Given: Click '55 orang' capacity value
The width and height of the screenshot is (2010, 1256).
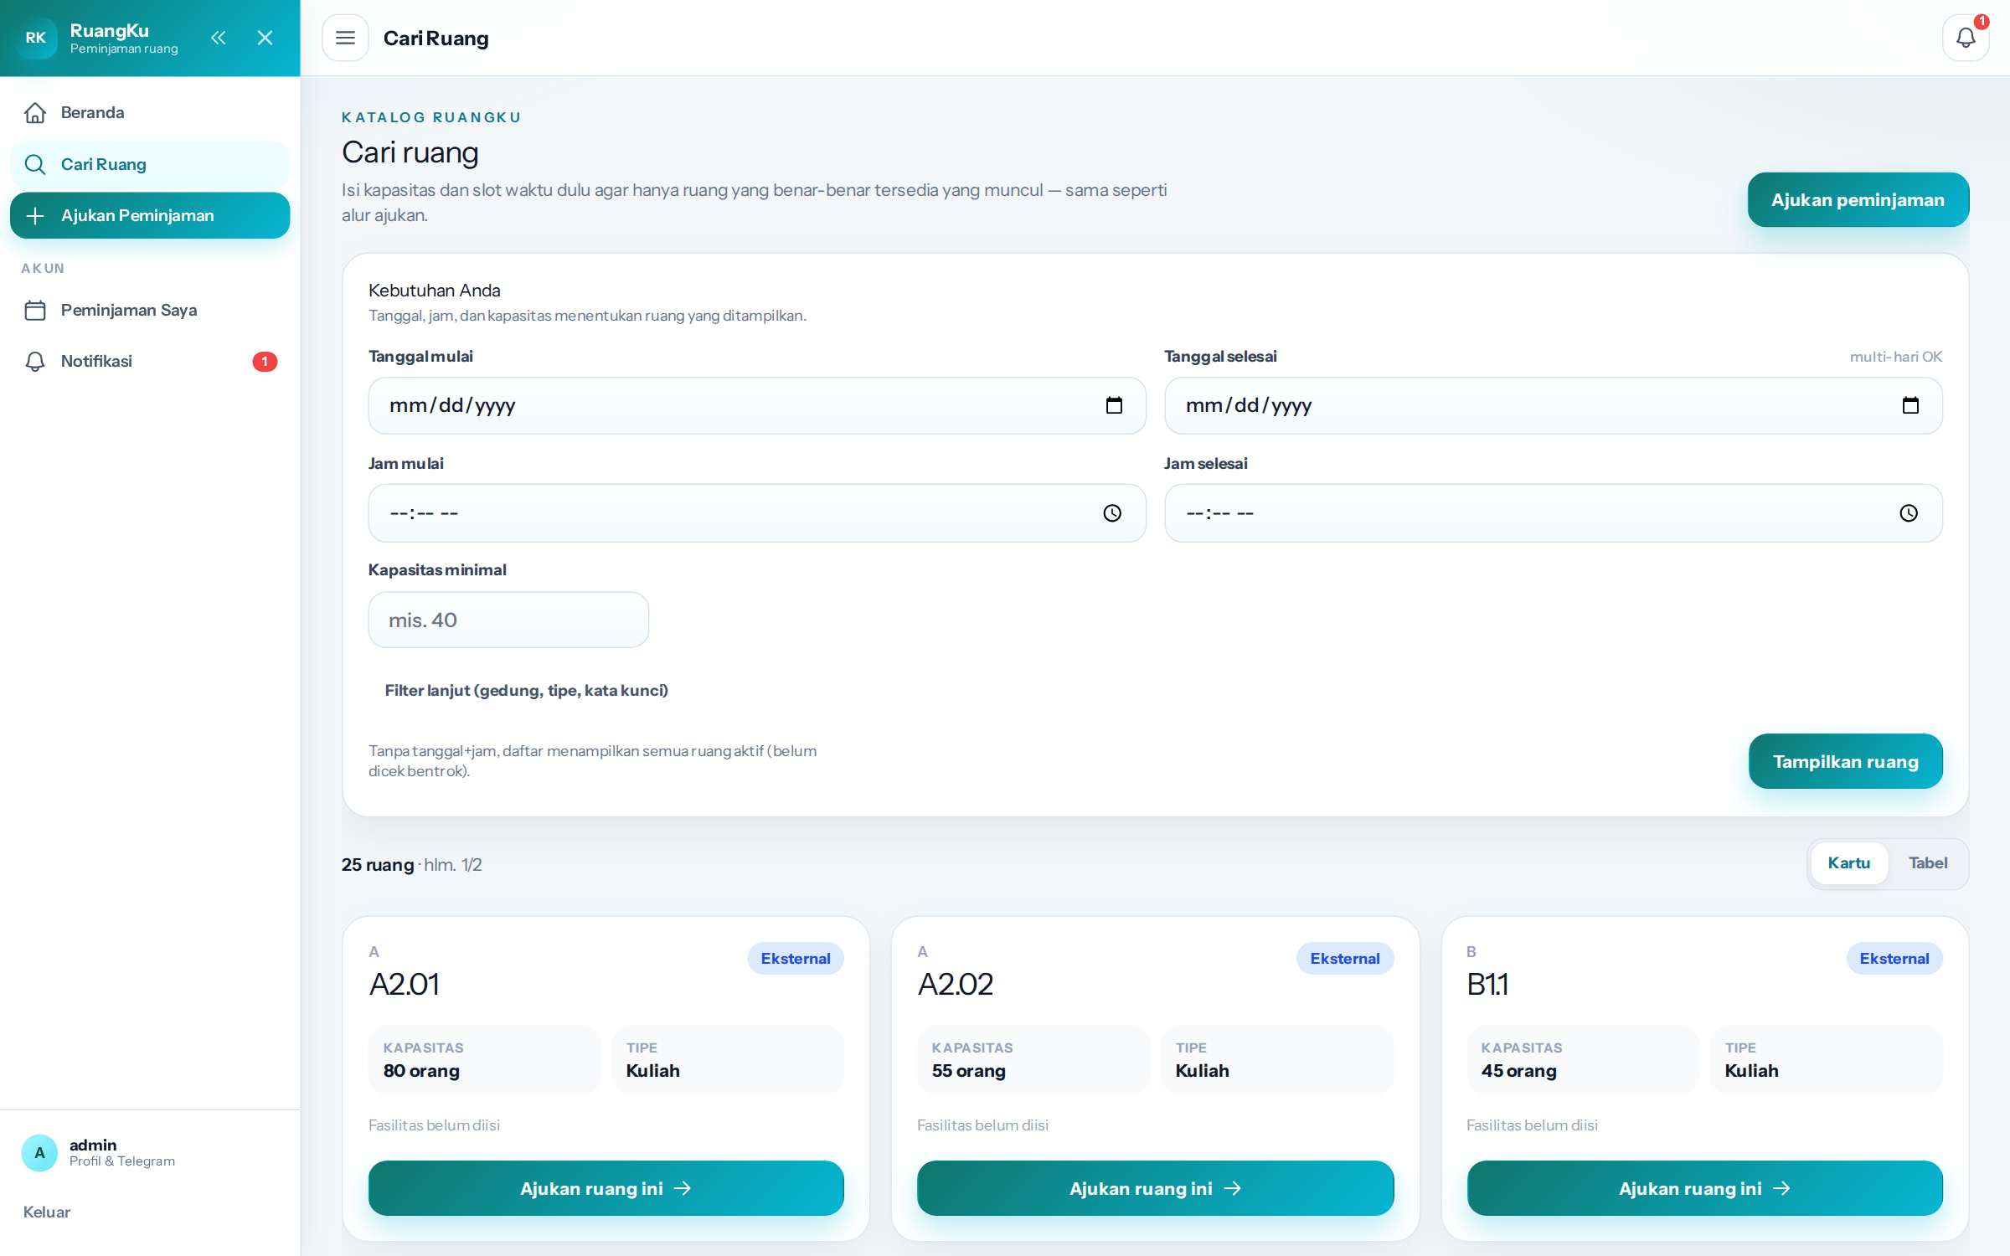Looking at the screenshot, I should [969, 1071].
